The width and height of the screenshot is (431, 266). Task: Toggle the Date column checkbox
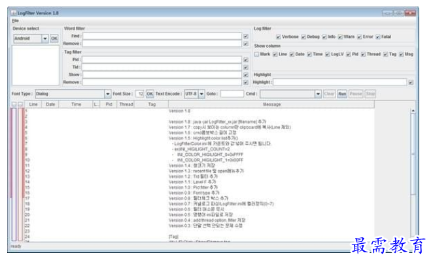click(x=292, y=54)
